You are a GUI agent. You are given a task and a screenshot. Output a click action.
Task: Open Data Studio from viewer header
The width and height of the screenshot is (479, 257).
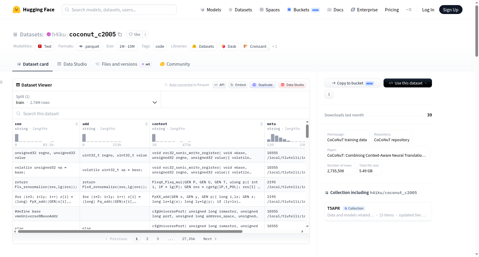(x=292, y=85)
